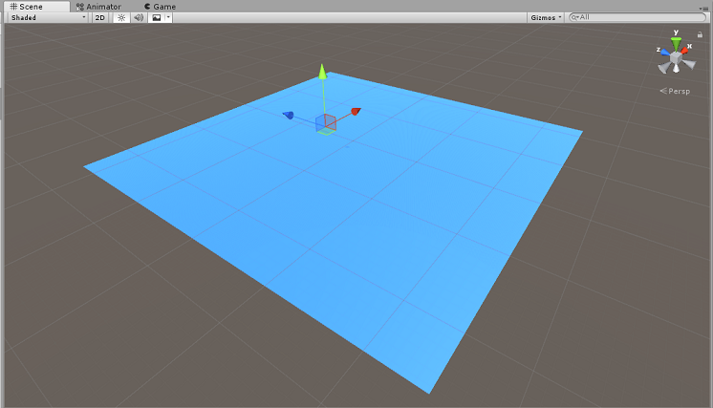Toggle scene lighting with the sun icon
713x408 pixels.
[121, 17]
